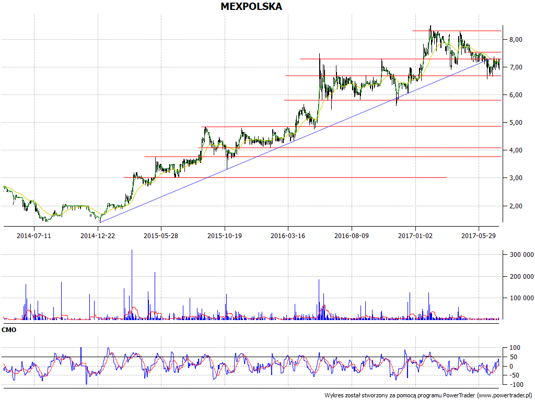Click the PowerTrader credit text
535x401 pixels.
429,396
